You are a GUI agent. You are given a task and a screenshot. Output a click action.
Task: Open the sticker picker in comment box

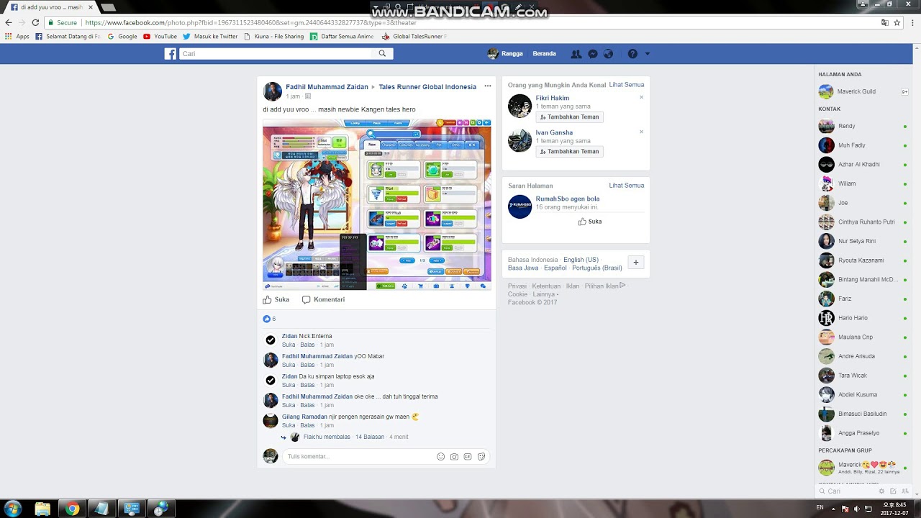point(481,456)
